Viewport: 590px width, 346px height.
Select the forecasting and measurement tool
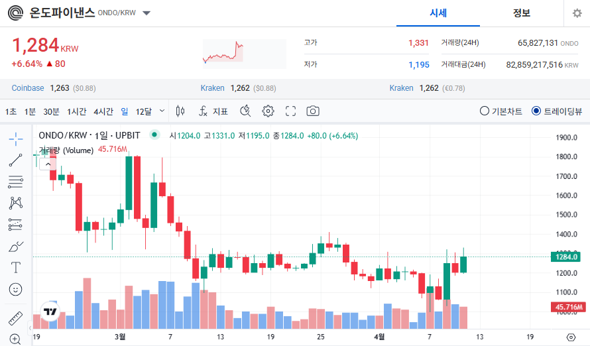16,225
